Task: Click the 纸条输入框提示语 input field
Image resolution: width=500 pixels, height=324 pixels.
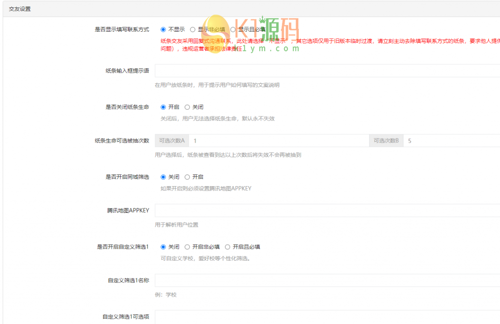Action: [x=293, y=71]
